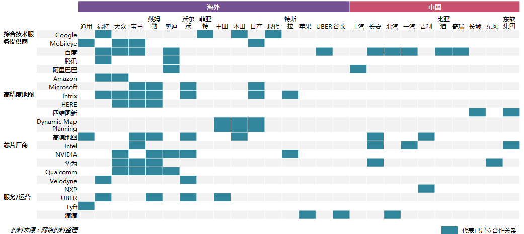This screenshot has height=234, width=524.
Task: Click the 阿里巴巴 and 上汽 filled cell
Action: pyautogui.click(x=358, y=69)
